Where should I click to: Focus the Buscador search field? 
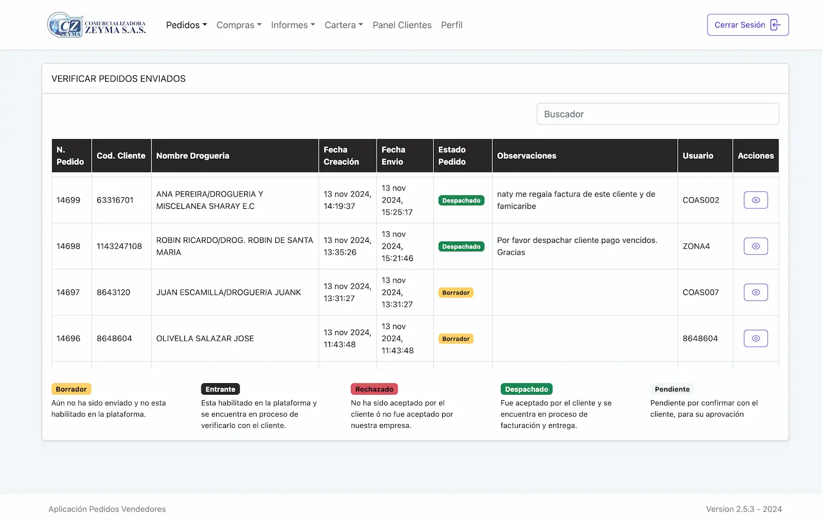(657, 114)
